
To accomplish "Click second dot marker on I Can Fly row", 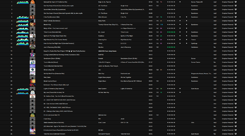I will point(186,17).
